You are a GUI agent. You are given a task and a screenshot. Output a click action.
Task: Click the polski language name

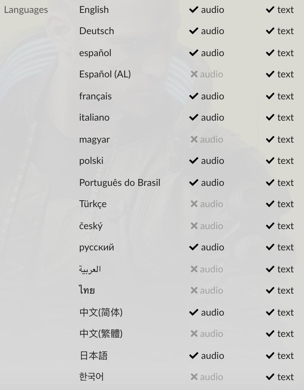[x=91, y=161]
